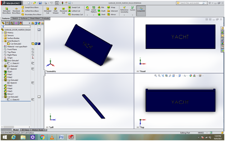Select the Shell tool in ribbon
The width and height of the screenshot is (225, 141).
coord(102,14)
